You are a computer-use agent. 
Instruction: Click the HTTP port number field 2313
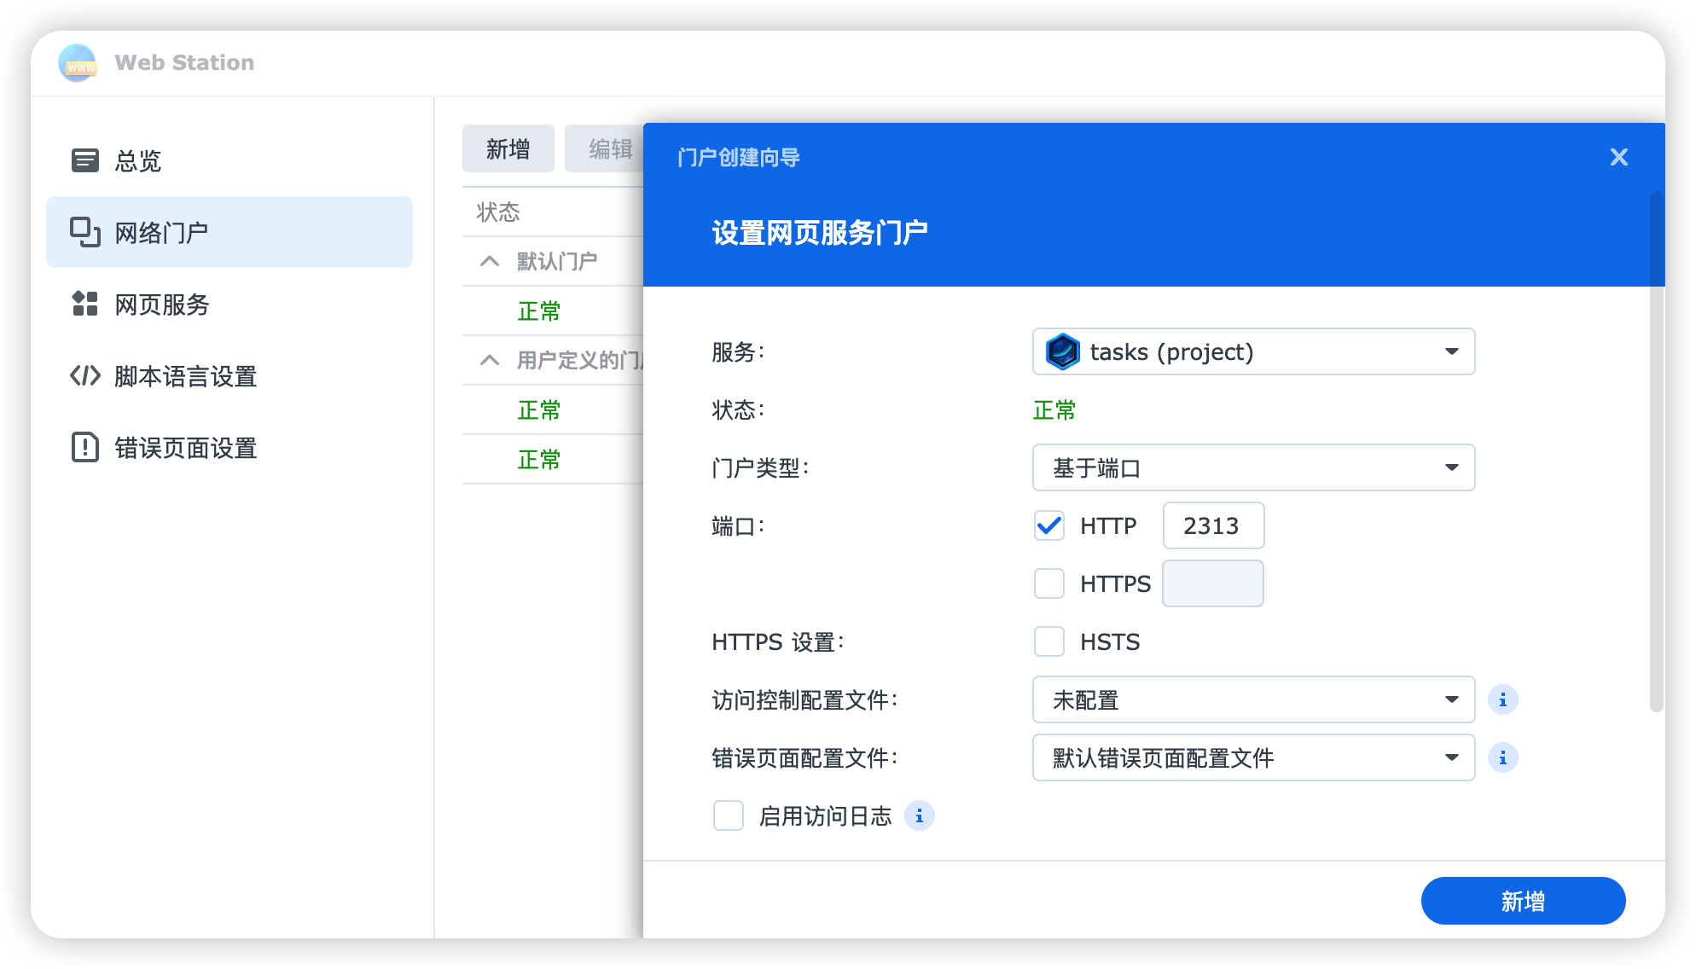click(x=1212, y=525)
